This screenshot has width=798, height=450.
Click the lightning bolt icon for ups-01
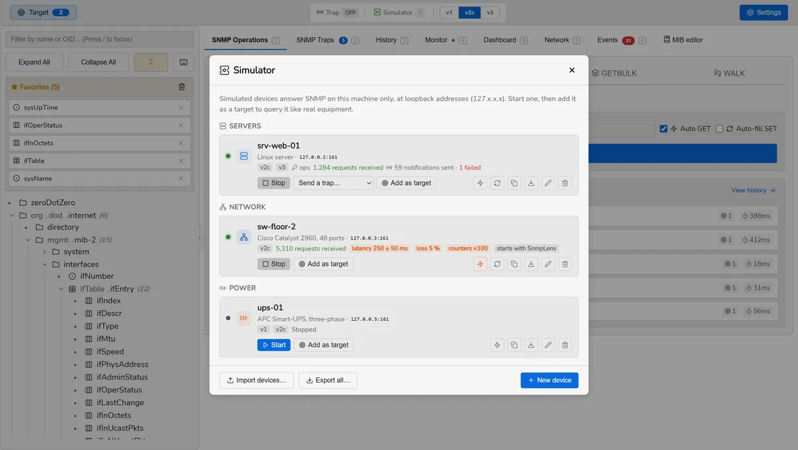(x=497, y=345)
